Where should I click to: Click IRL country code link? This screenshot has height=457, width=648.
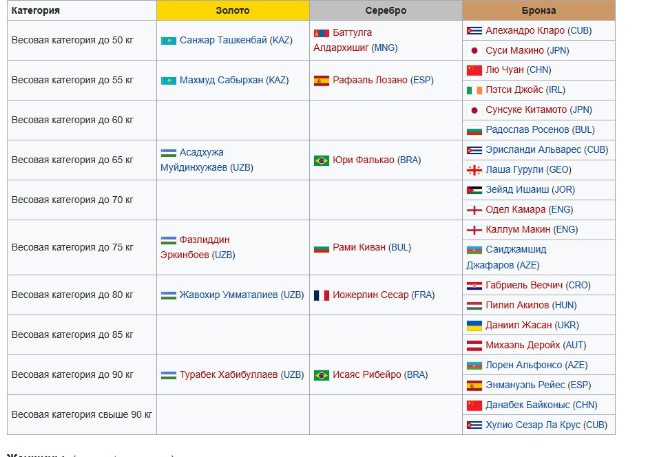click(556, 89)
